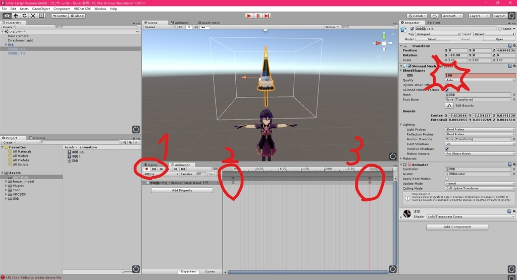Viewport: 517px width, 280px height.
Task: Open Light Probes Blend Probes dropdown
Action: [x=480, y=130]
